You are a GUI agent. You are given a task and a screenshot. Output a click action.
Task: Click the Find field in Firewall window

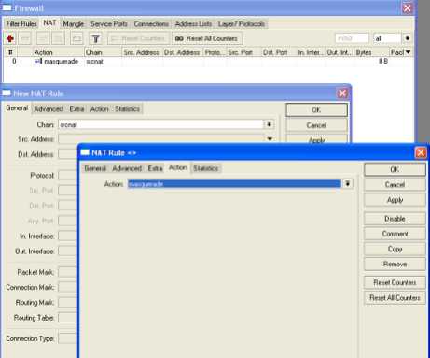point(352,38)
